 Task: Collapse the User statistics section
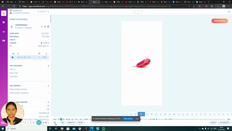(48, 86)
